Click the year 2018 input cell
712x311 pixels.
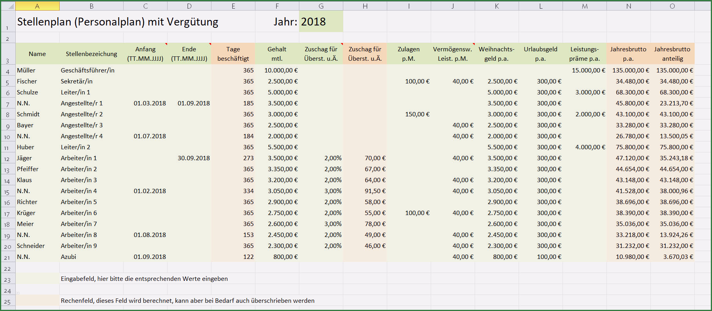[x=321, y=21]
